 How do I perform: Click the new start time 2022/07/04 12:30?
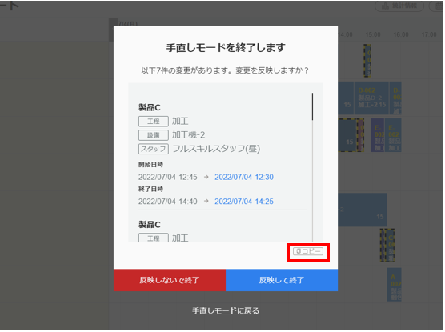click(x=244, y=177)
